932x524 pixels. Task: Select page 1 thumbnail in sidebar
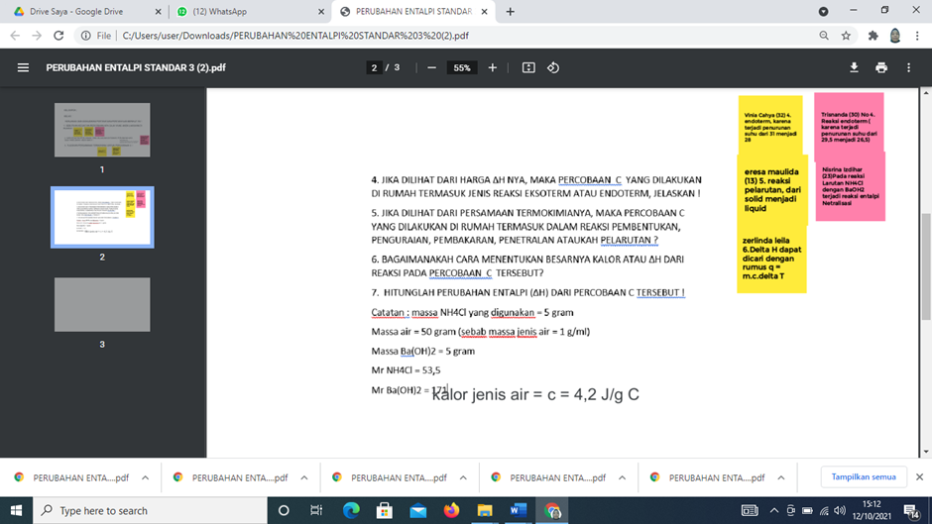click(x=102, y=130)
